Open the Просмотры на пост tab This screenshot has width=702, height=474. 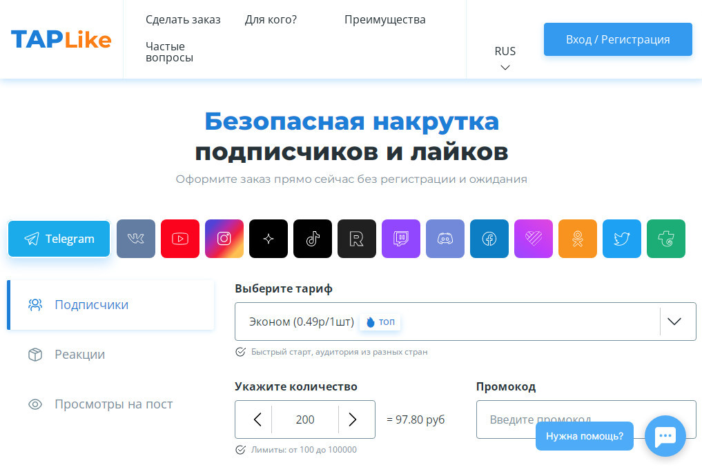(110, 404)
